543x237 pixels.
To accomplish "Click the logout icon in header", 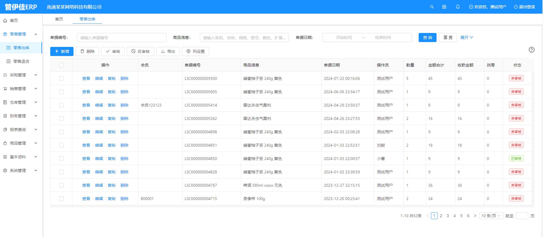I will [x=516, y=7].
